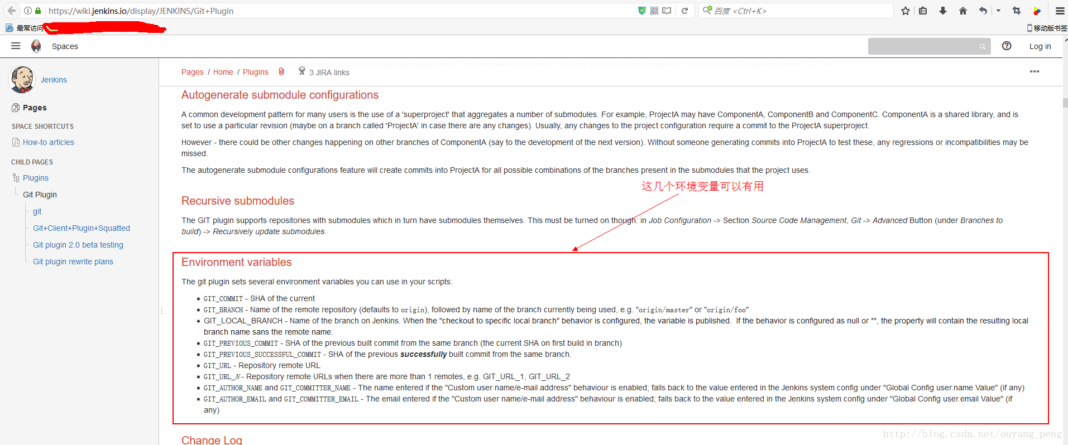Viewport: 1068px width, 445px height.
Task: Focus the wiki search field
Action: [x=929, y=46]
